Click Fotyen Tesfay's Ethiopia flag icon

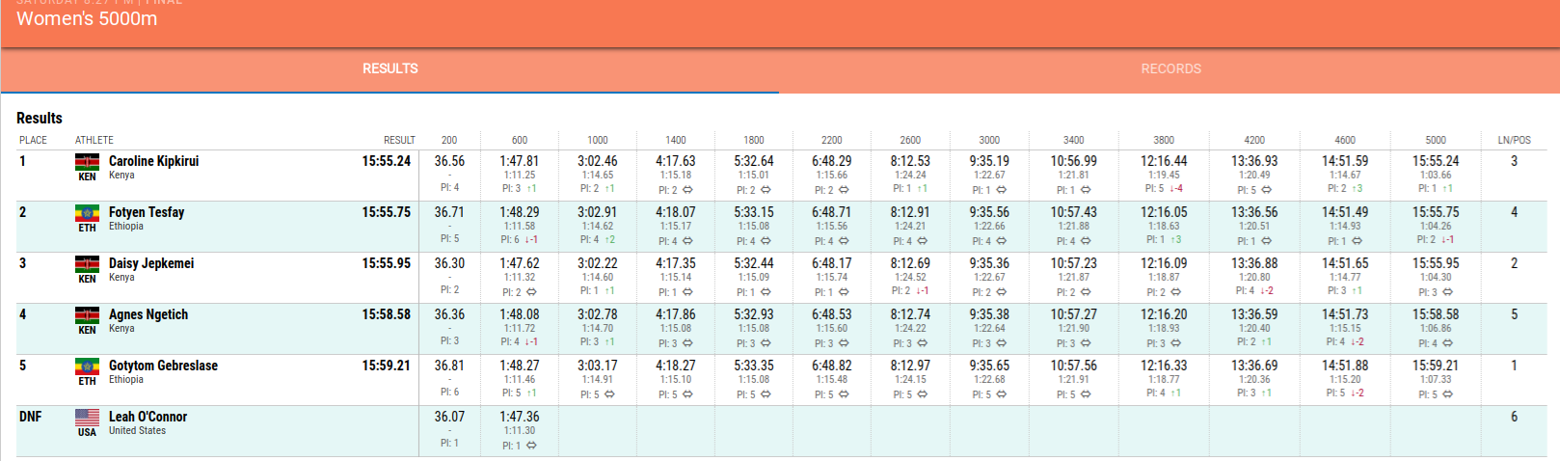[x=87, y=213]
